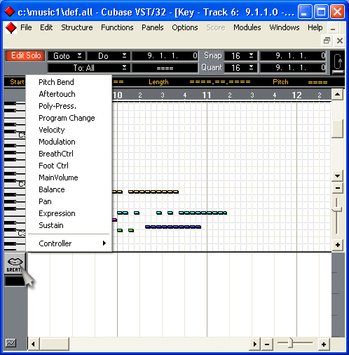This screenshot has width=349, height=355.
Task: Click position field right of Quant value
Action: click(x=293, y=68)
